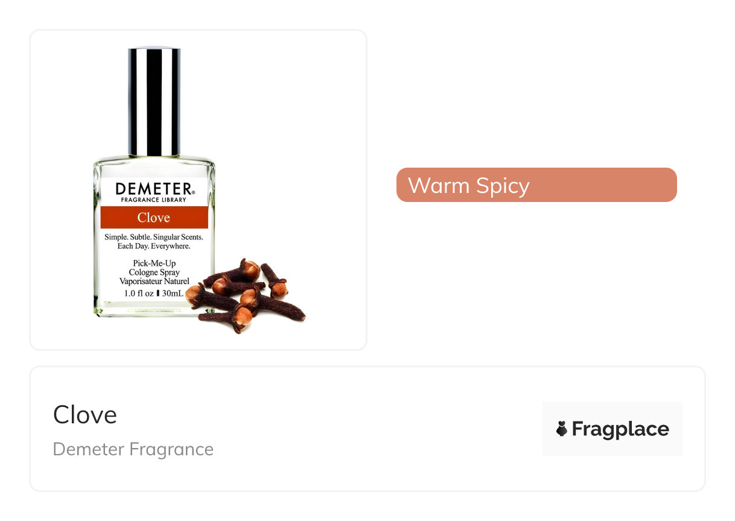Click the Warm Spicy label text
Viewport: 735px width, 521px height.
[468, 185]
